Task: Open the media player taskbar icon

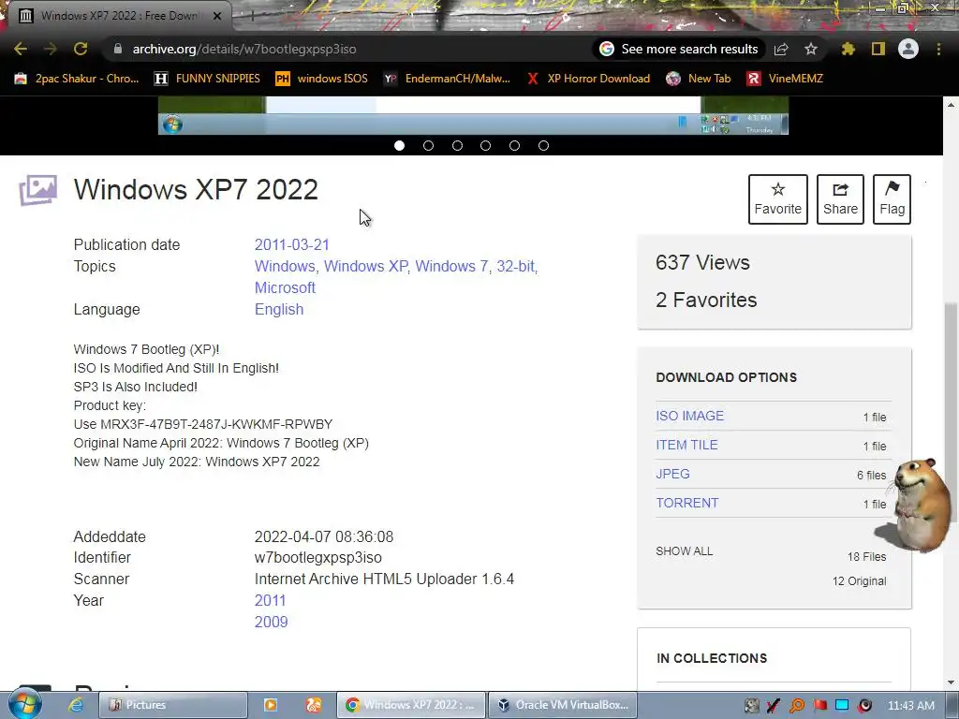Action: coord(271,705)
